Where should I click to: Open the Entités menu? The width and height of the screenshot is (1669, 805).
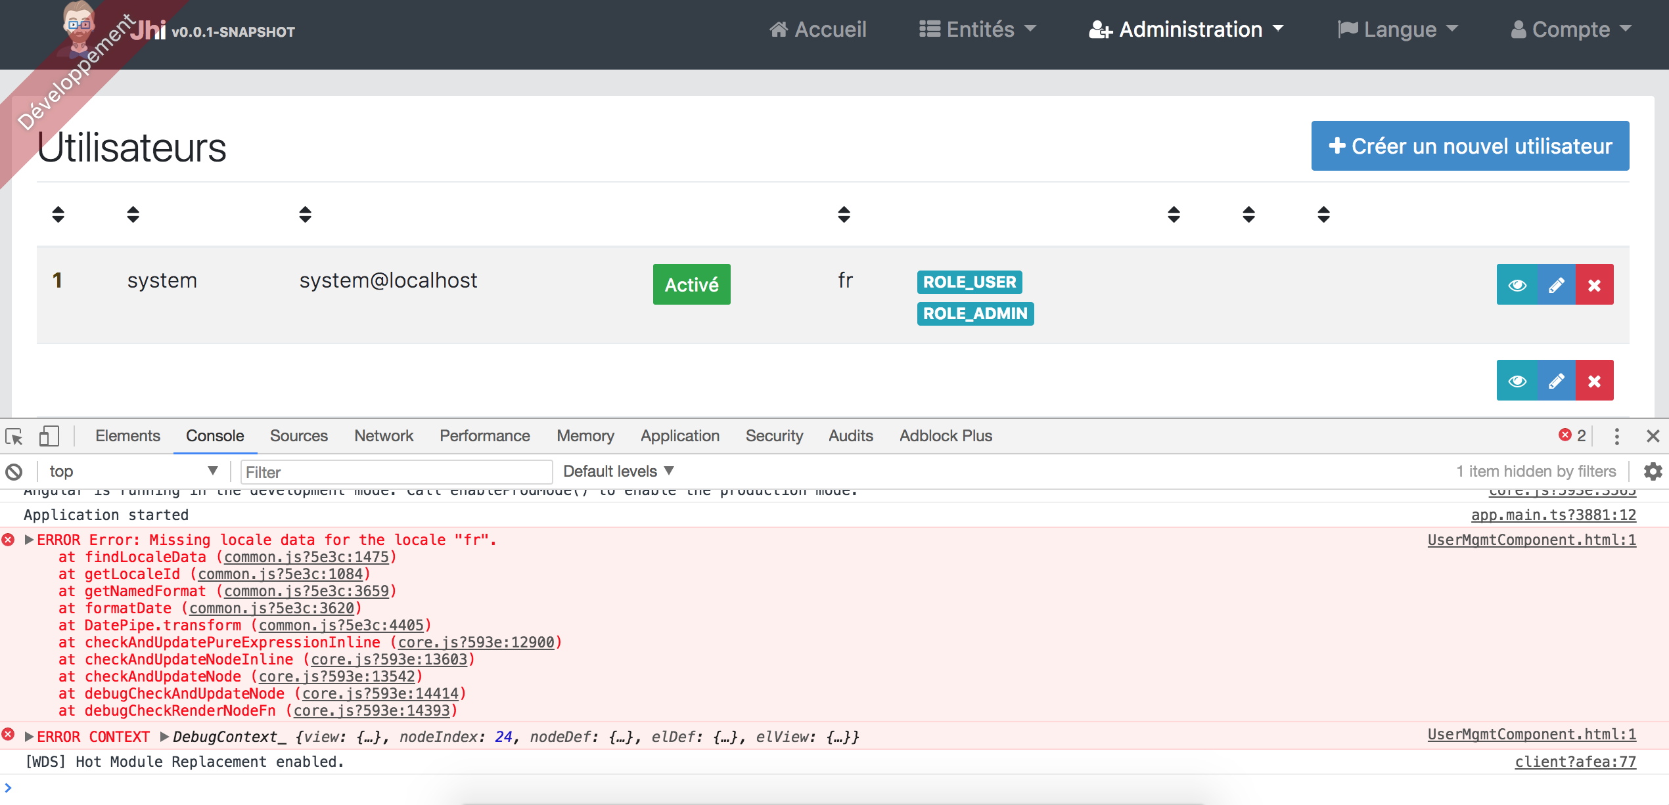pyautogui.click(x=977, y=29)
